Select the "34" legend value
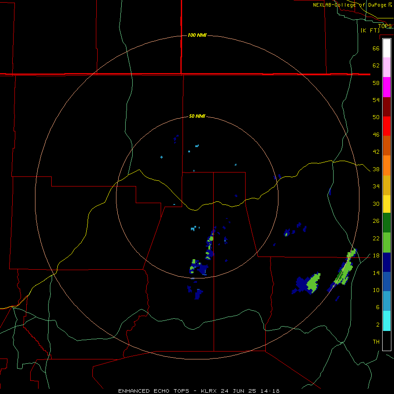Screen dimensions: 394x394 tap(376, 186)
